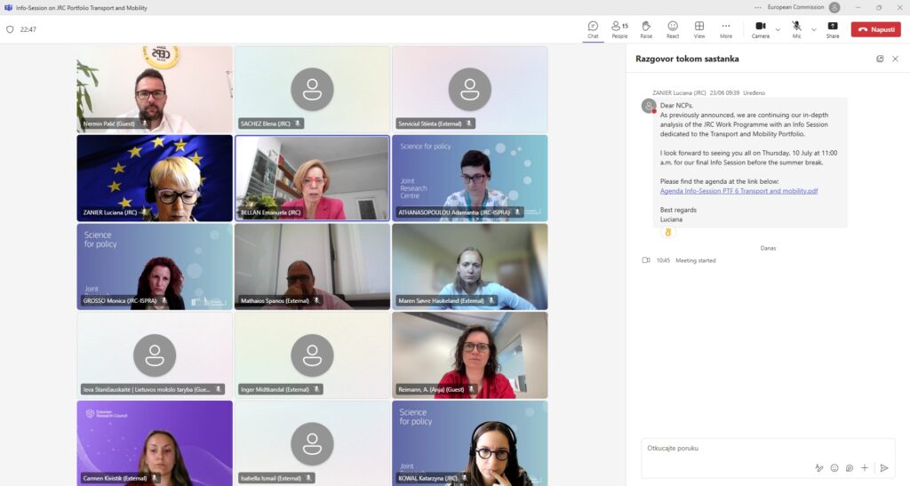Open the emoji picker in message box
This screenshot has height=486, width=910.
point(834,467)
